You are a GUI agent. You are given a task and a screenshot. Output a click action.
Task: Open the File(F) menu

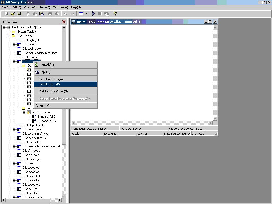click(5, 7)
